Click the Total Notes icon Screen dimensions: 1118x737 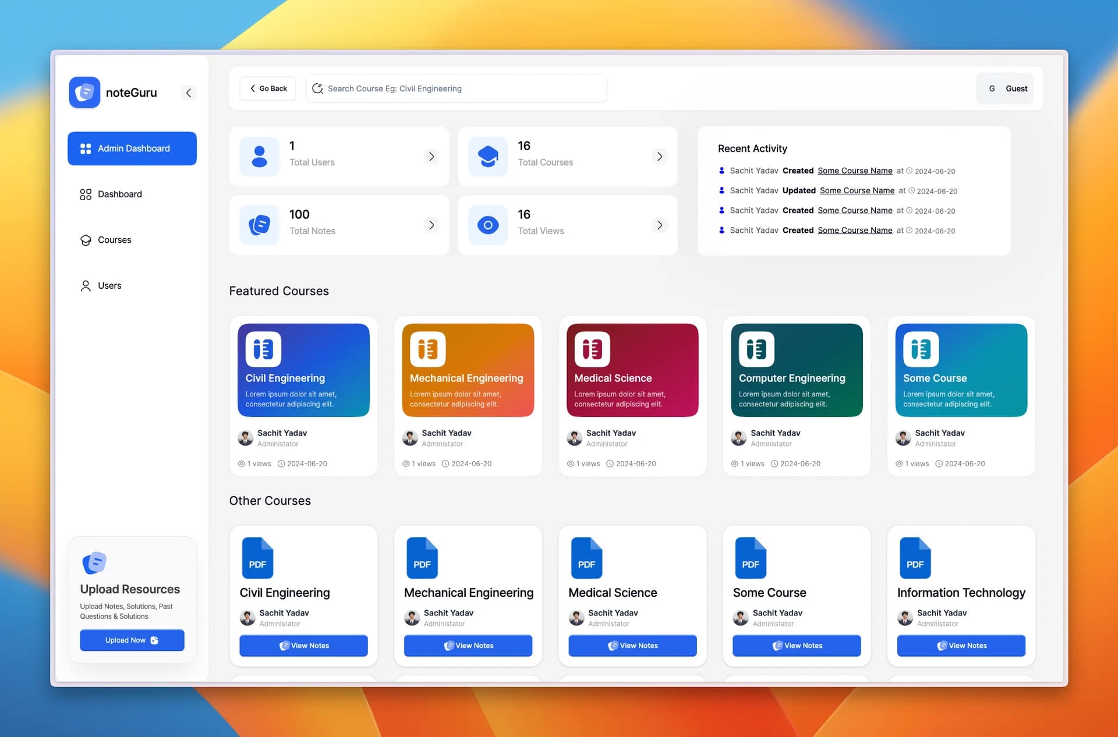tap(259, 225)
